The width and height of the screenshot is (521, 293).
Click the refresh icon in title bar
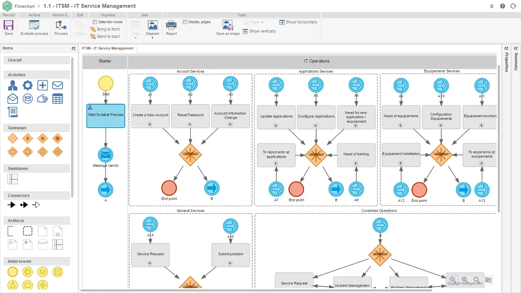click(x=513, y=6)
